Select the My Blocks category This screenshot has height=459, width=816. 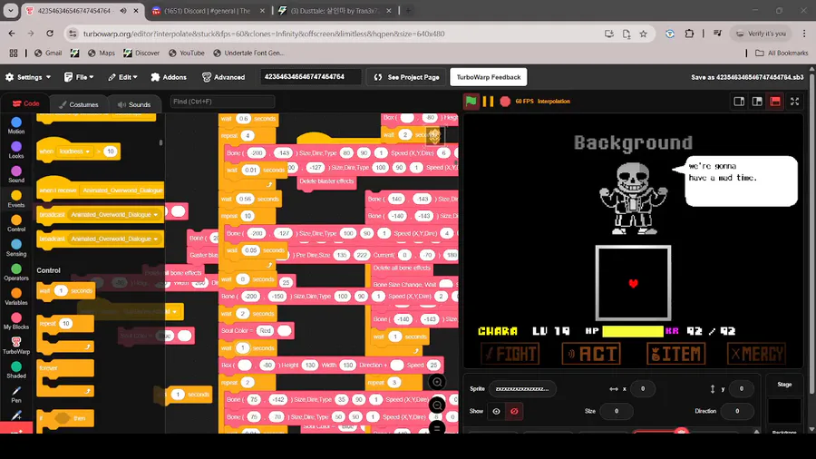click(x=16, y=321)
